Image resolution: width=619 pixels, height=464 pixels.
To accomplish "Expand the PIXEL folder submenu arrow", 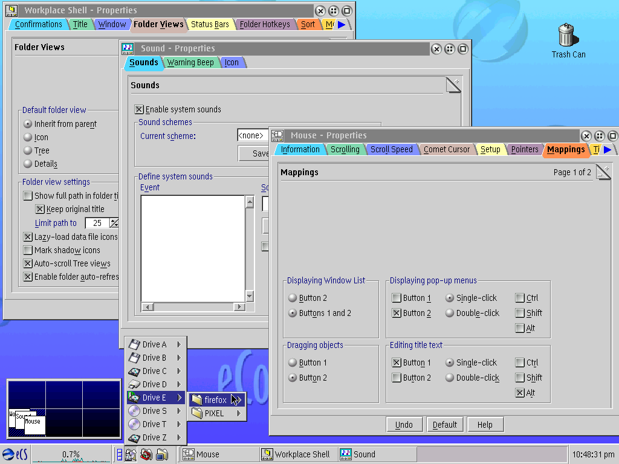I will pyautogui.click(x=239, y=413).
